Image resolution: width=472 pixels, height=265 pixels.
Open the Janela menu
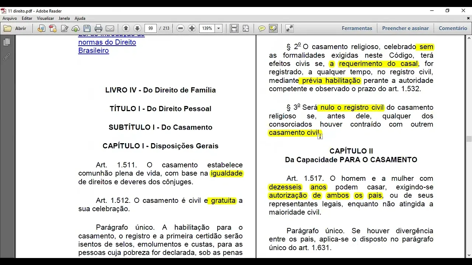(64, 18)
